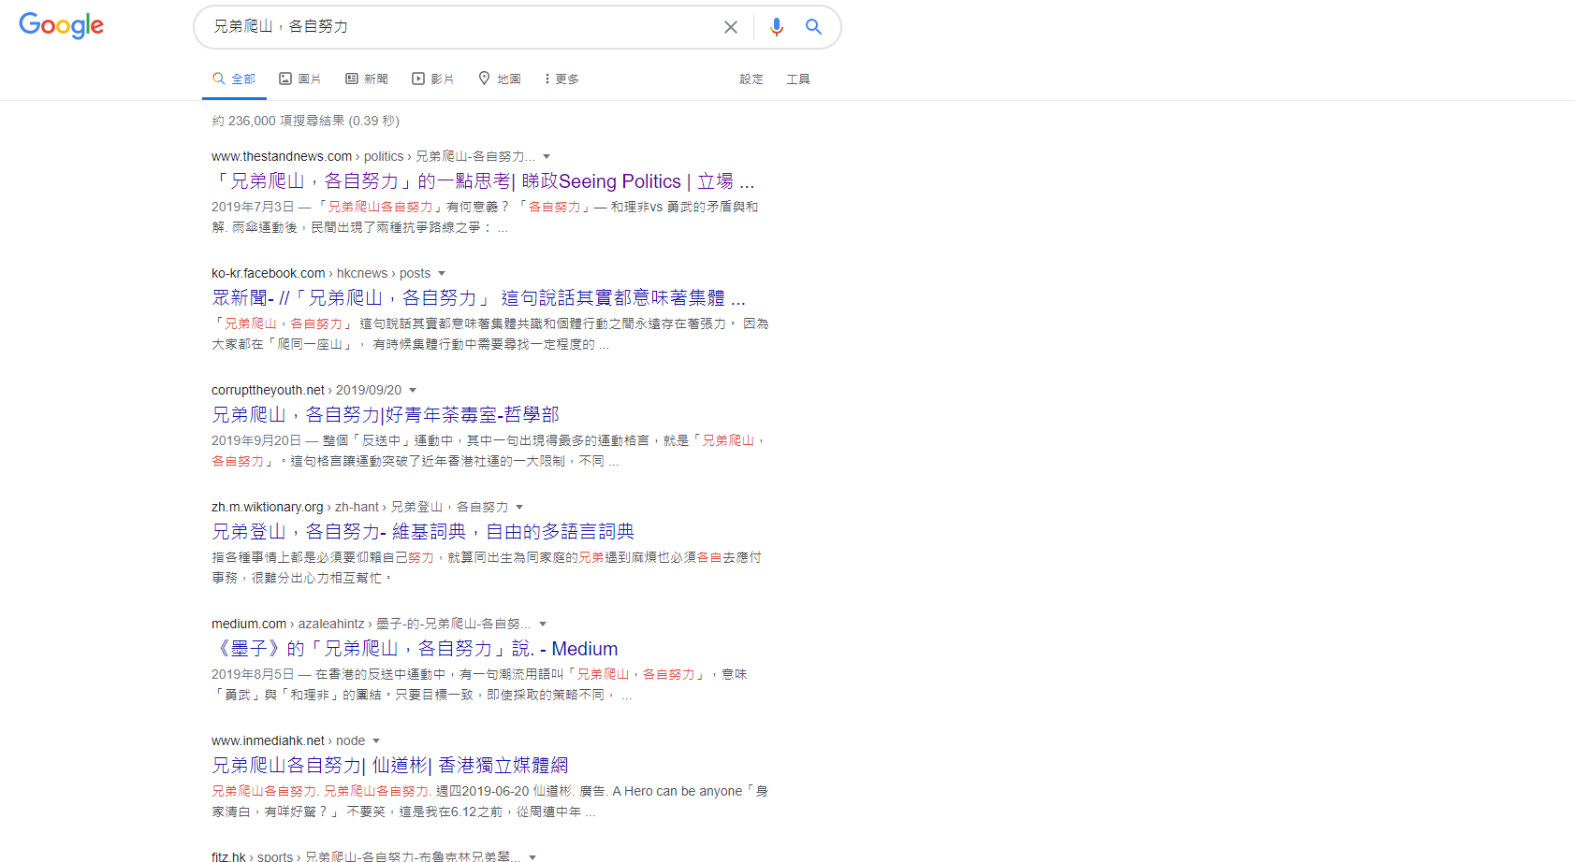The image size is (1575, 862).
Task: Clear the search query using the X icon
Action: coord(731,27)
